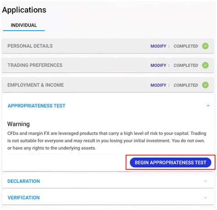Click Completed status for Trading Preferences
The image size is (217, 210).
point(186,65)
